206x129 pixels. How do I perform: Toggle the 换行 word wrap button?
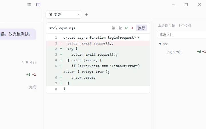(x=141, y=28)
